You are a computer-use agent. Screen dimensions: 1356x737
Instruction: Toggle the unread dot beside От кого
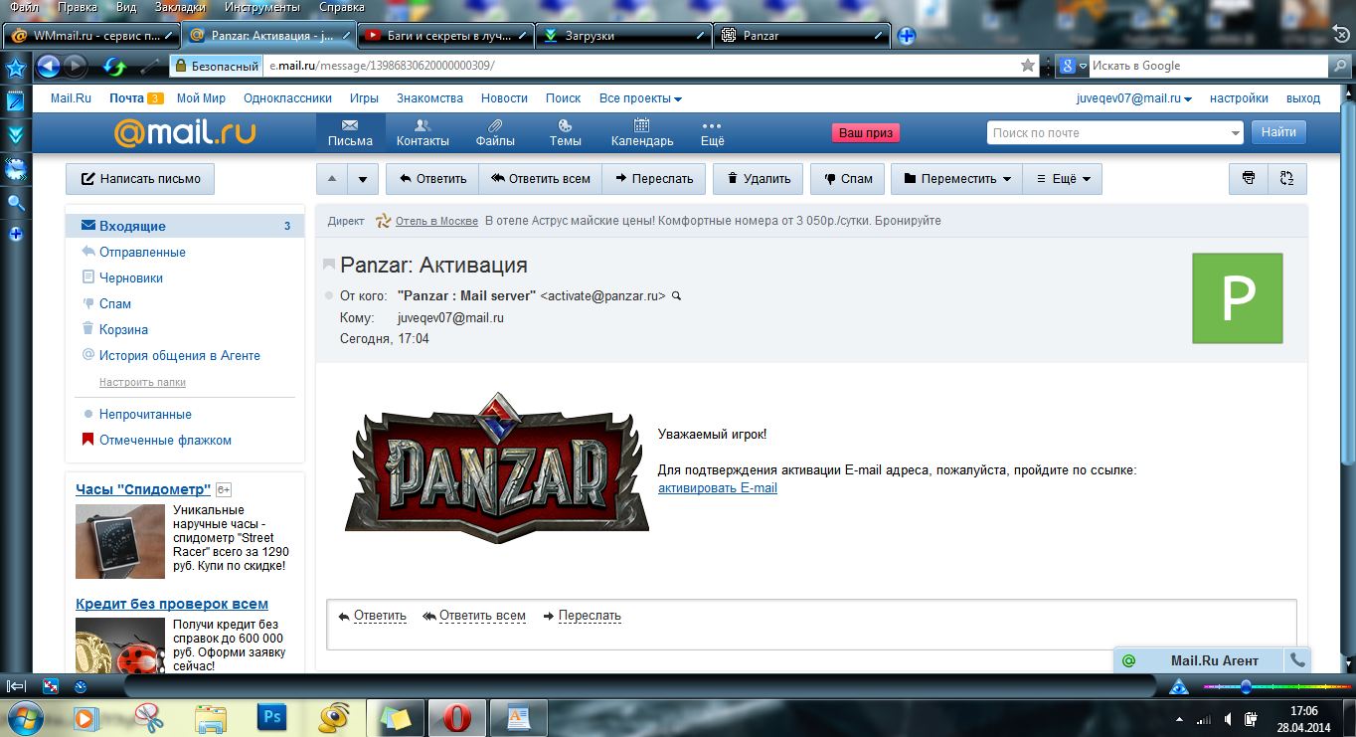[328, 296]
